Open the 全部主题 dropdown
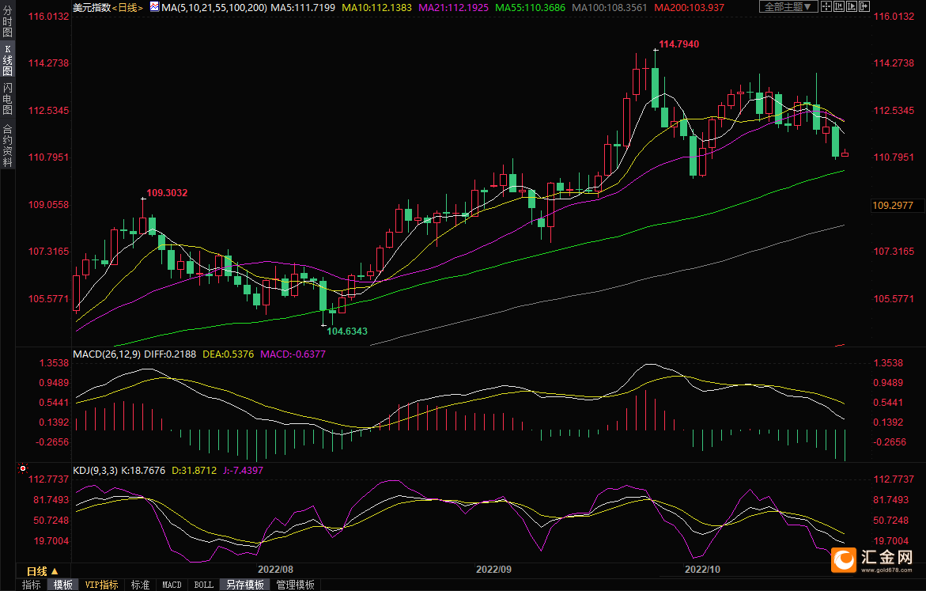The height and width of the screenshot is (591, 926). (x=788, y=6)
